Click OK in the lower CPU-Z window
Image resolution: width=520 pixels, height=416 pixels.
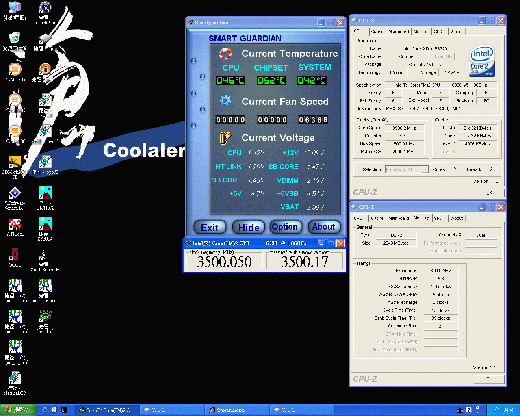[x=489, y=379]
